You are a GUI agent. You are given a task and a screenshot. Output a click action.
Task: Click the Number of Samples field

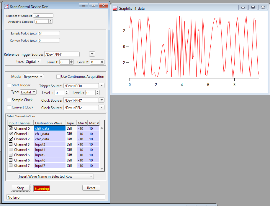pyautogui.click(x=43, y=16)
